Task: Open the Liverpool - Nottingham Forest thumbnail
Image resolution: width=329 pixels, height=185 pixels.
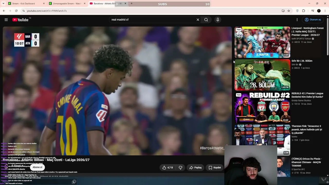Action: coord(262,42)
